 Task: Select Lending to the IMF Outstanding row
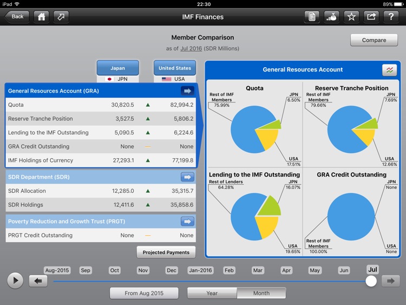(101, 132)
